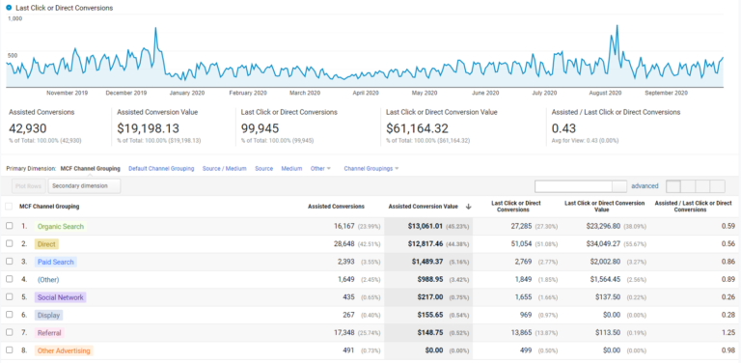Click the Plot Rows button
Screen dimensions: 741x363
pyautogui.click(x=28, y=186)
